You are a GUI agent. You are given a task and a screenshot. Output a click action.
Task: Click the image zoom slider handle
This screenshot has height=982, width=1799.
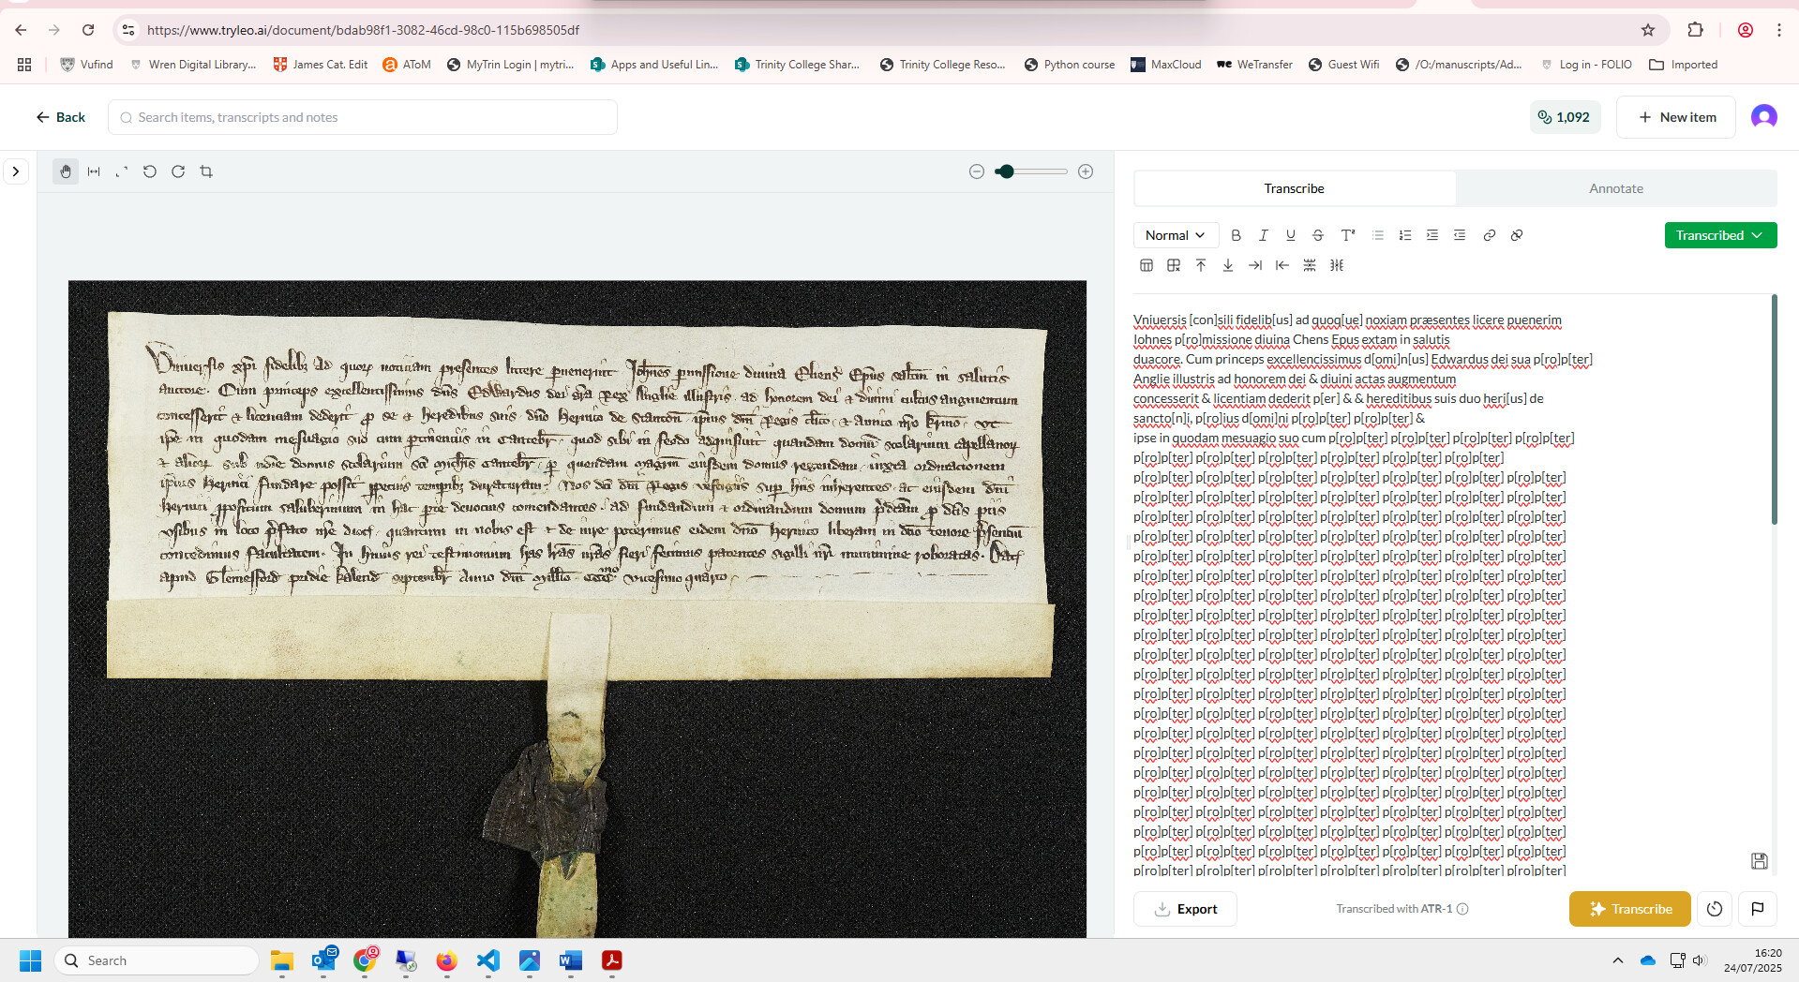pyautogui.click(x=1006, y=171)
